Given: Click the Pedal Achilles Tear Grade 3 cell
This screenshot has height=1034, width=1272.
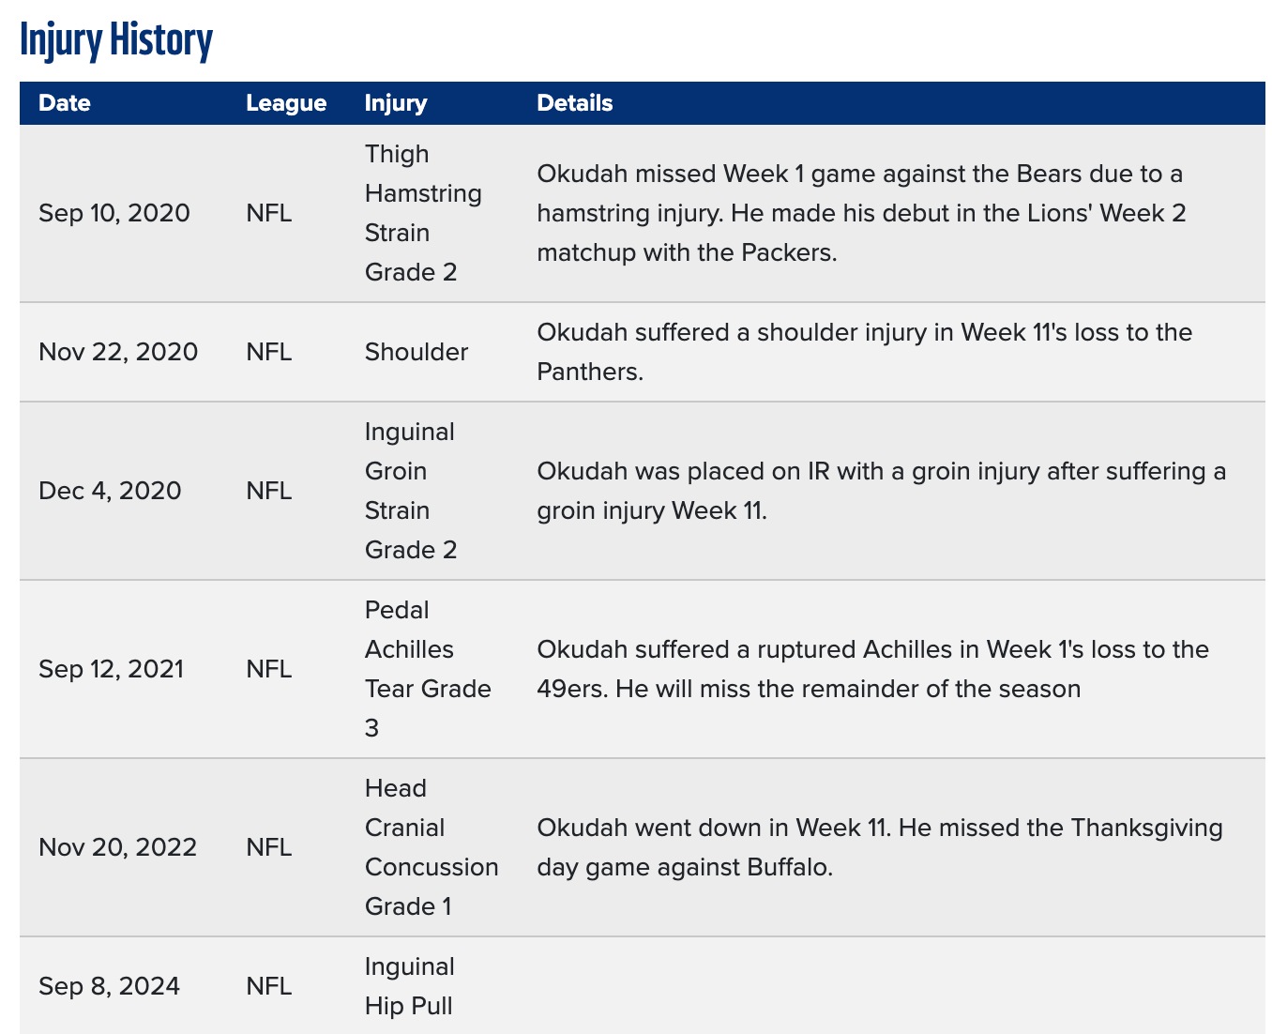Looking at the screenshot, I should coord(427,669).
